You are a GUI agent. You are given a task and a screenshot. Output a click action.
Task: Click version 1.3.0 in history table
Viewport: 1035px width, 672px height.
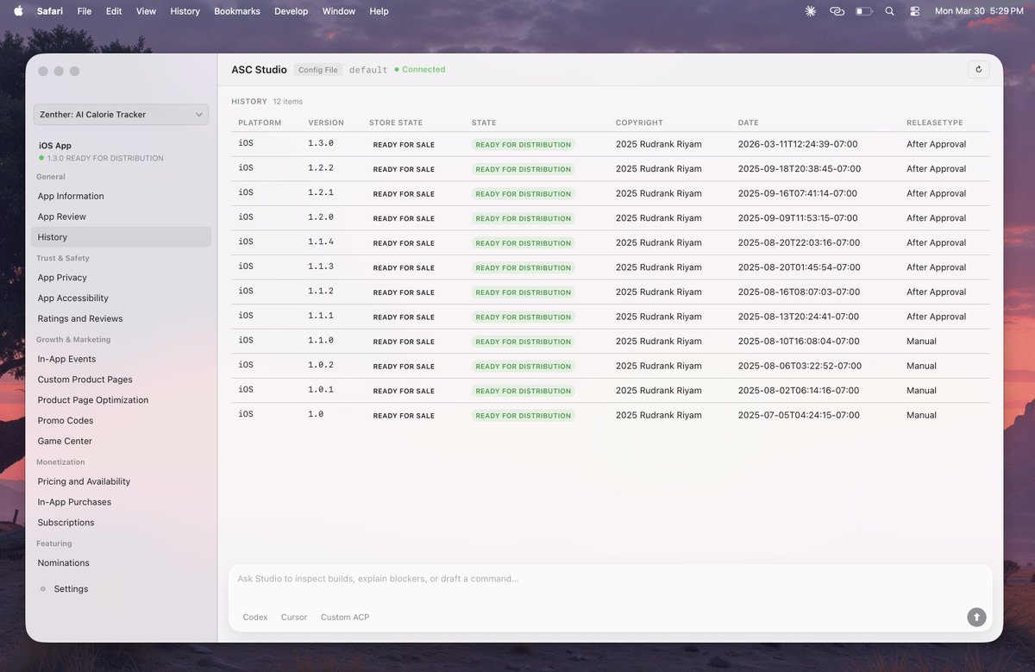[x=321, y=144]
